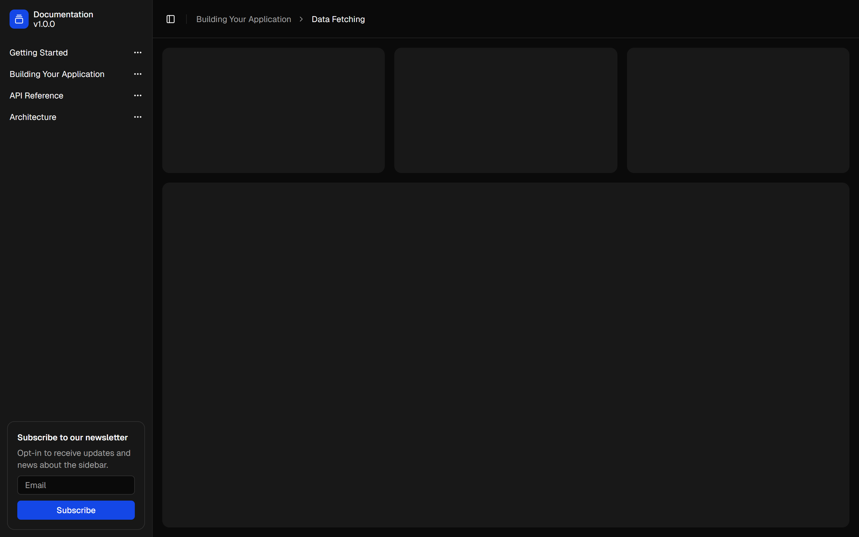Click the large bottom content panel
Image resolution: width=859 pixels, height=537 pixels.
[506, 354]
